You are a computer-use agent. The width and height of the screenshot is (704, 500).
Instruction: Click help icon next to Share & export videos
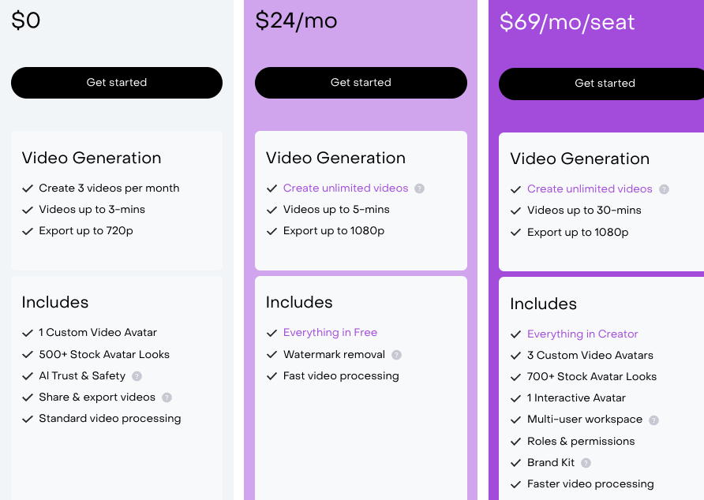[167, 397]
